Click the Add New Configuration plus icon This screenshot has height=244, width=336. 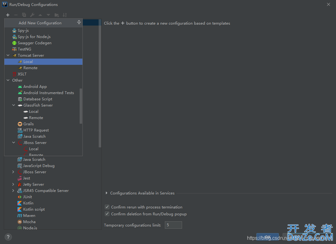tap(8, 15)
